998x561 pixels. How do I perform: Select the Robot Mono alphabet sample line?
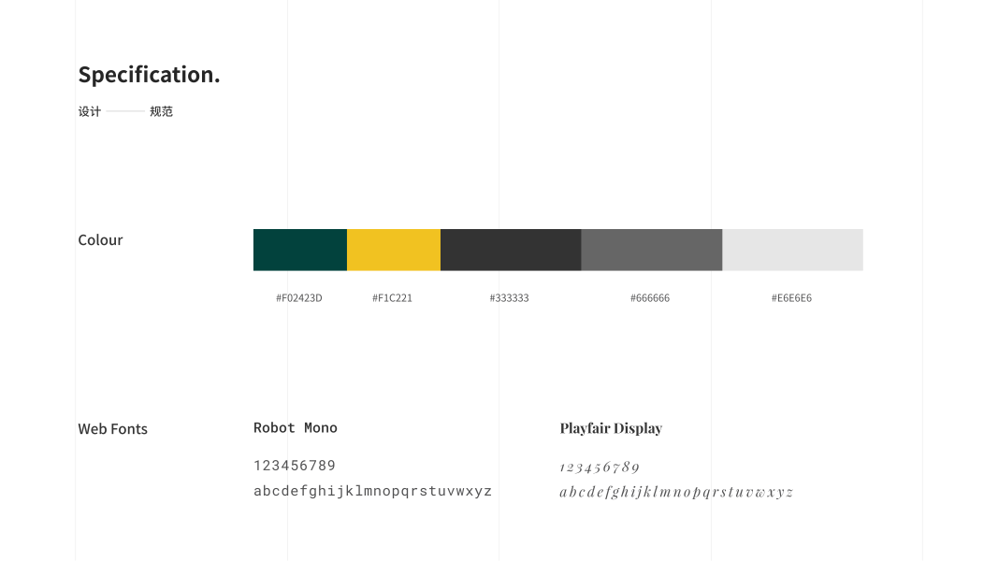coord(372,491)
